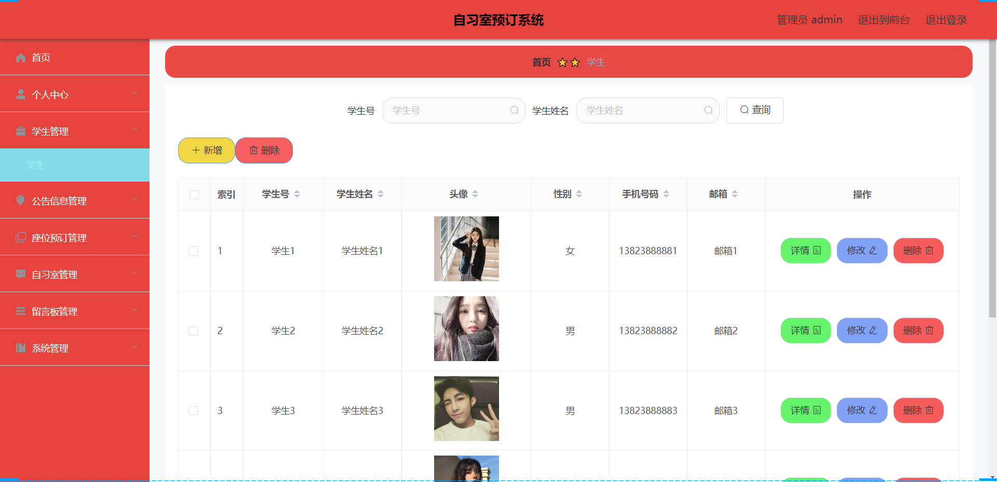Screen dimensions: 997x482
Task: Select the 首页 home icon in sidebar
Action: coord(20,58)
